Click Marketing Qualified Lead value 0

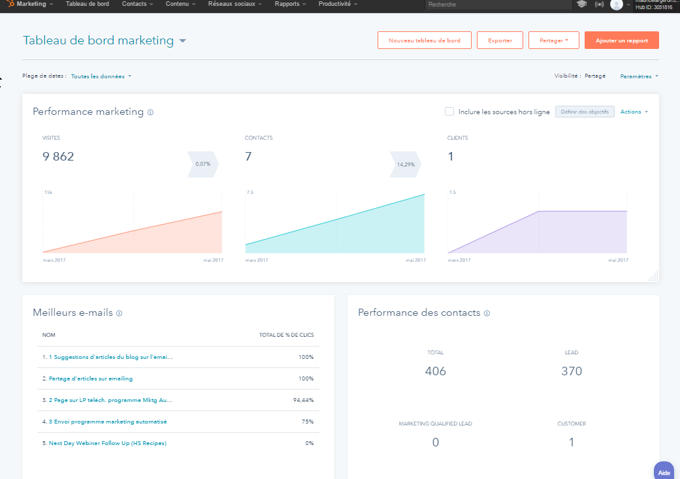pyautogui.click(x=436, y=442)
